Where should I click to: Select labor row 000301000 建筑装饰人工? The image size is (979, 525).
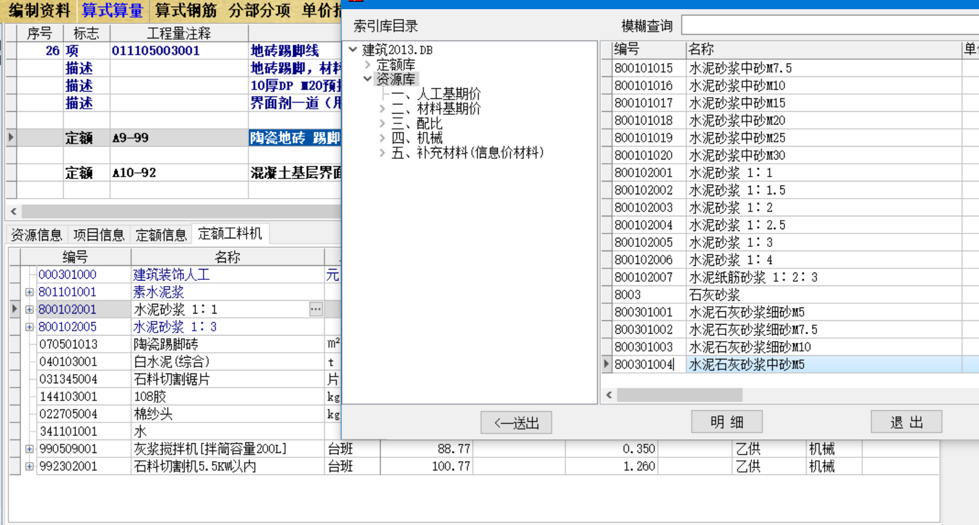[x=174, y=274]
